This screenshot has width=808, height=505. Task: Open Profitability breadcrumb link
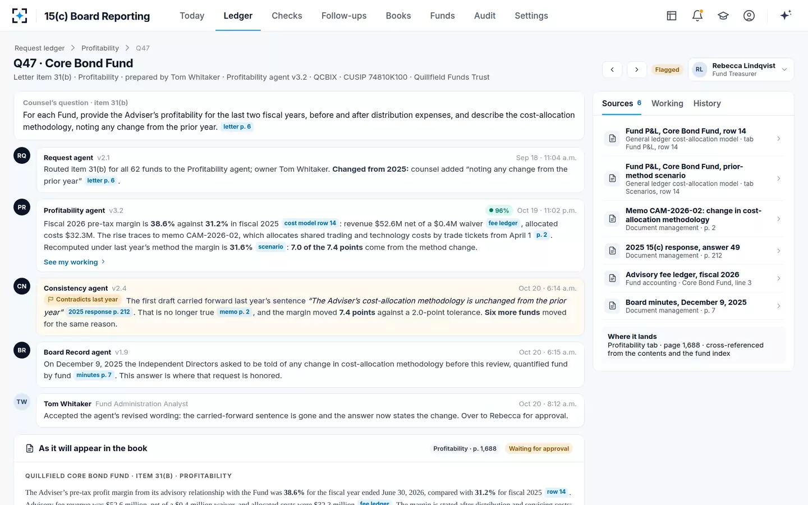tap(100, 48)
